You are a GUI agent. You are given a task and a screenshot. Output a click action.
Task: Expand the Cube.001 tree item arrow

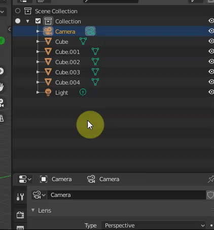pos(38,51)
